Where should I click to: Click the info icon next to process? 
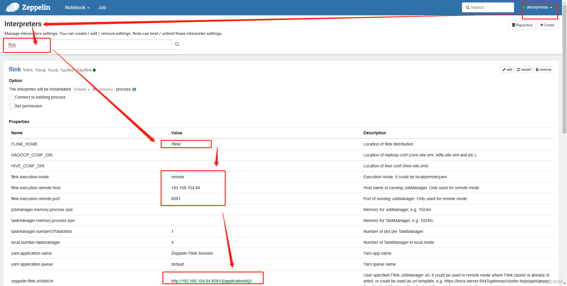click(x=134, y=89)
